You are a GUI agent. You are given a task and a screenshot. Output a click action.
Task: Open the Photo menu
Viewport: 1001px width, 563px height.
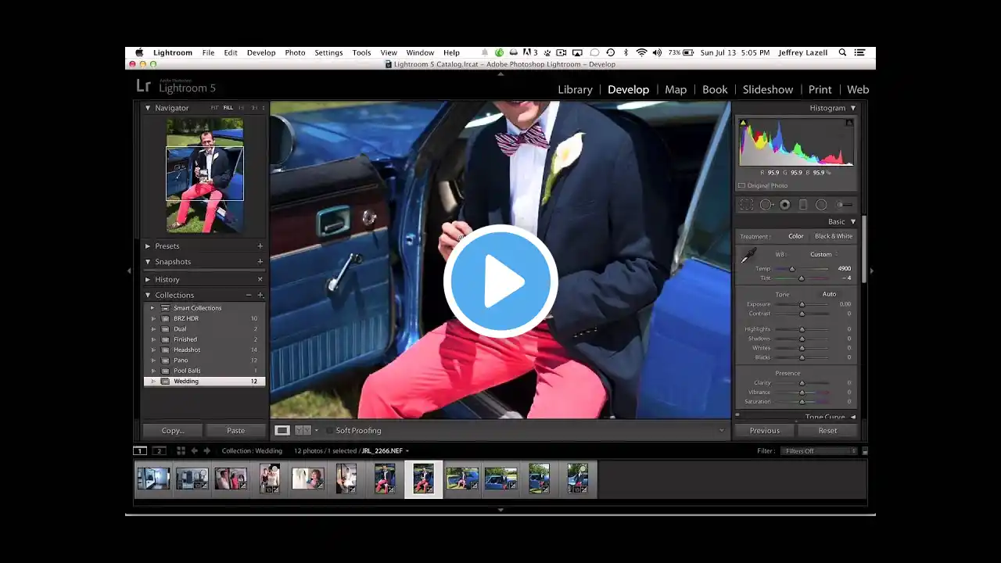pyautogui.click(x=295, y=52)
